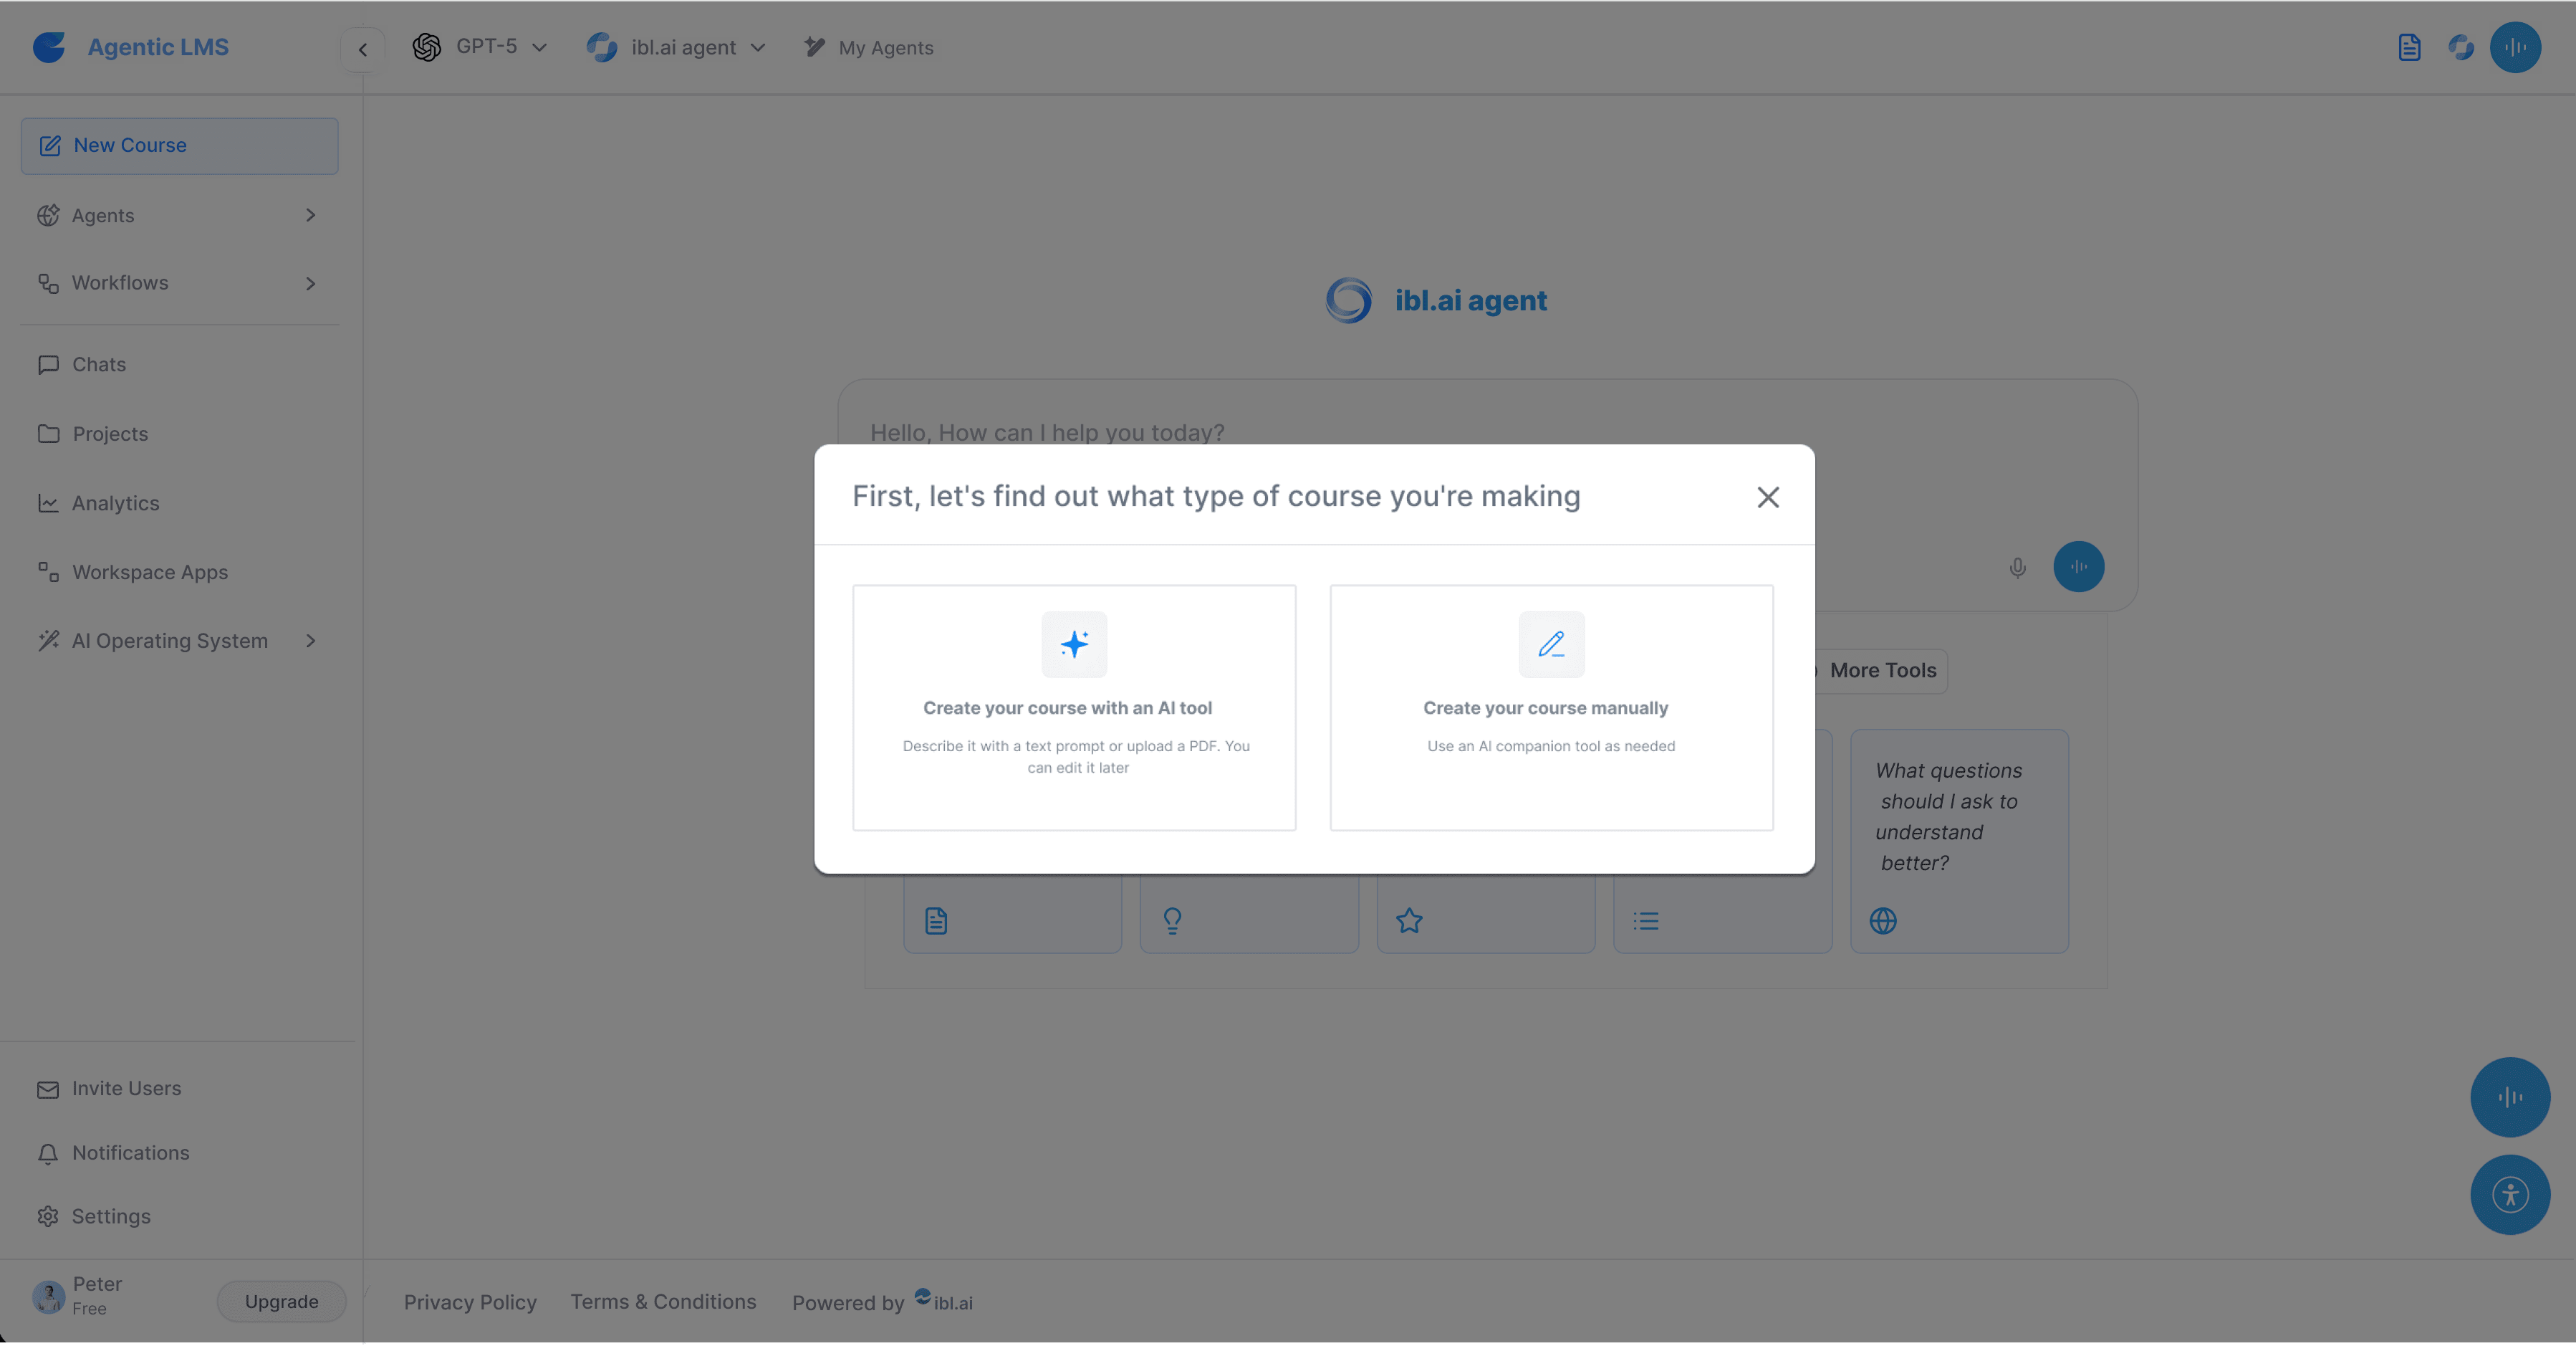The image size is (2576, 1346).
Task: Click the document icon in the top bar
Action: click(2410, 47)
